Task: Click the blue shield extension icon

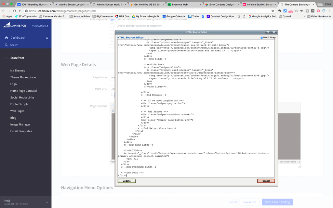Action: tap(324, 11)
